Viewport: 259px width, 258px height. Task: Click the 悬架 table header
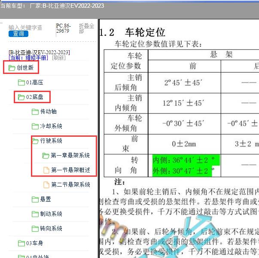coord(221,55)
